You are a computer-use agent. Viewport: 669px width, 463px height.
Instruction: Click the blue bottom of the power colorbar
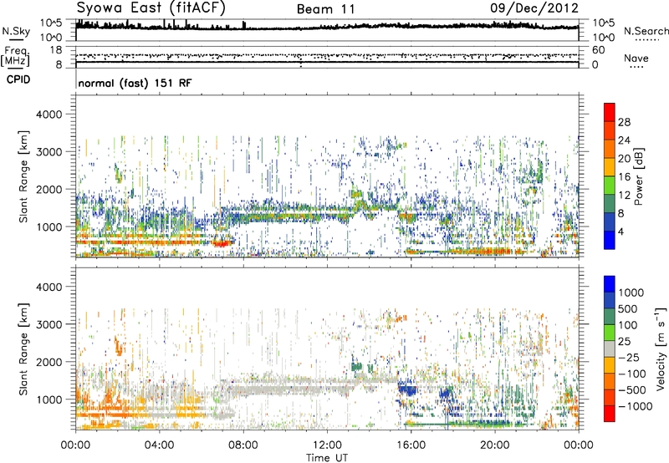click(x=610, y=240)
